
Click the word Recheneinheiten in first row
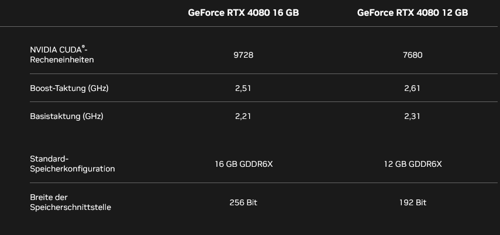(x=61, y=59)
